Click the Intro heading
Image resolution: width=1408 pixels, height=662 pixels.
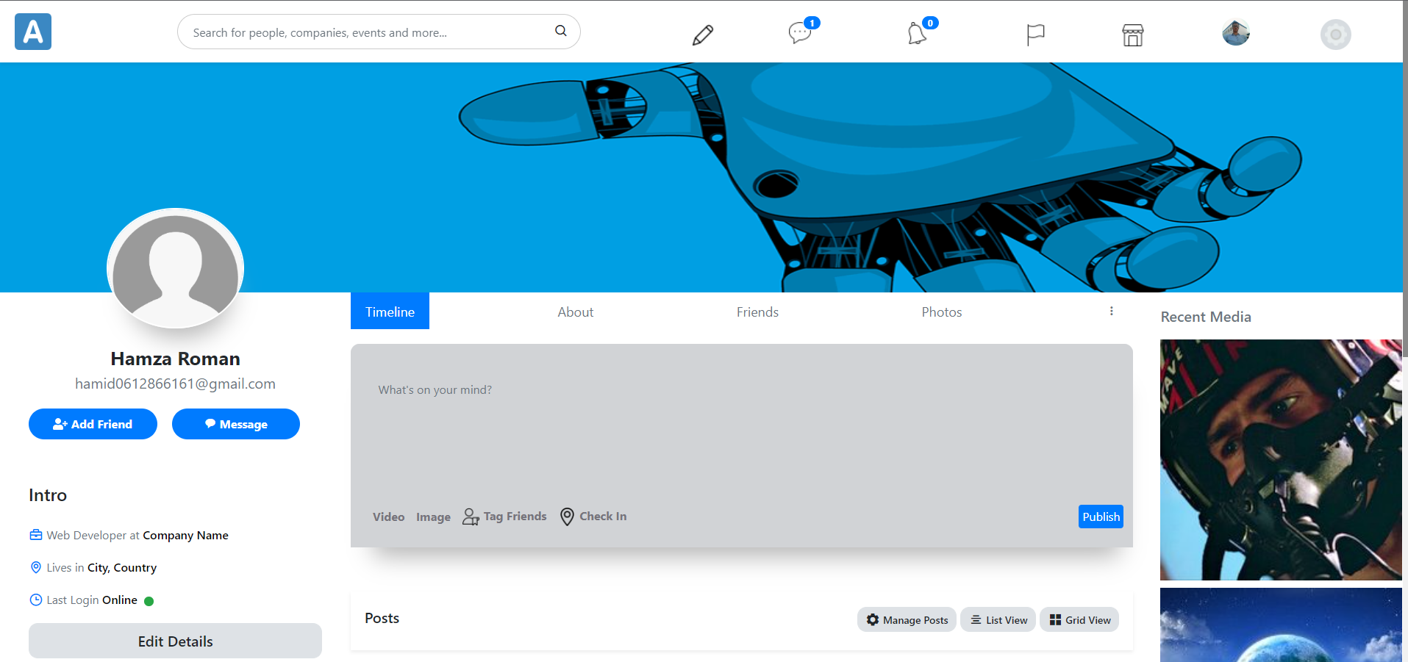48,495
